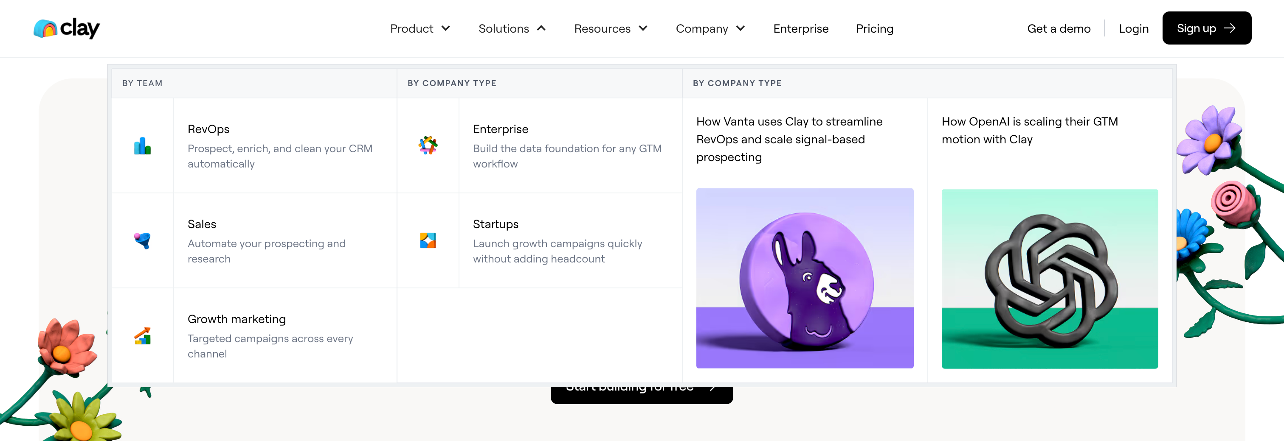
Task: Open the Pricing page
Action: [874, 28]
